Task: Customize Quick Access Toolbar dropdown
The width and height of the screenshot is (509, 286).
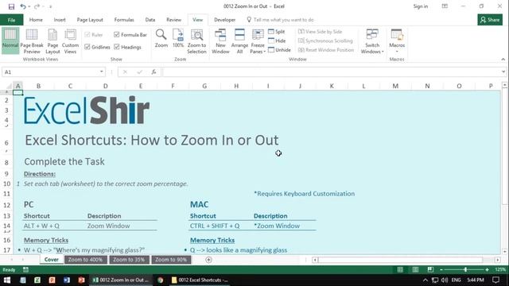Action: click(51, 6)
